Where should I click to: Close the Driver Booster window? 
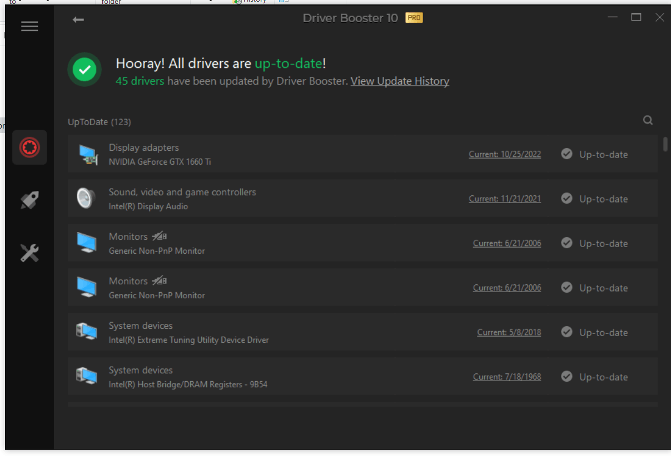pos(659,18)
